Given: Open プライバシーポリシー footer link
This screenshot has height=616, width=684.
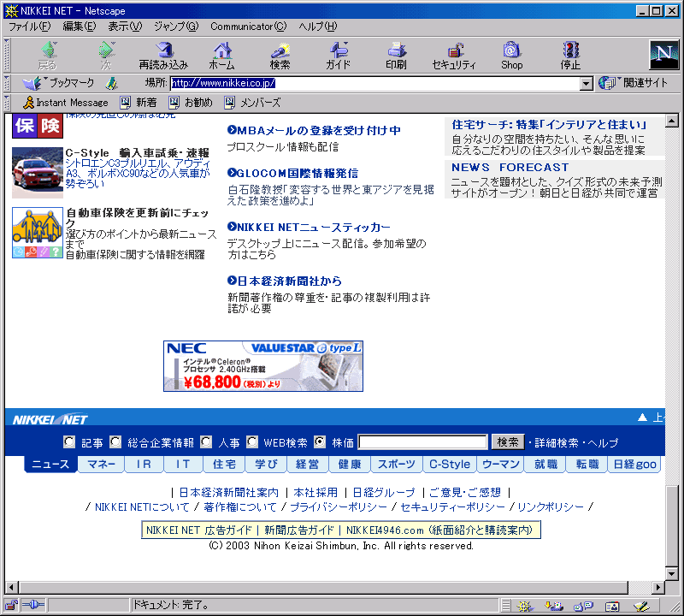Looking at the screenshot, I should click(339, 506).
